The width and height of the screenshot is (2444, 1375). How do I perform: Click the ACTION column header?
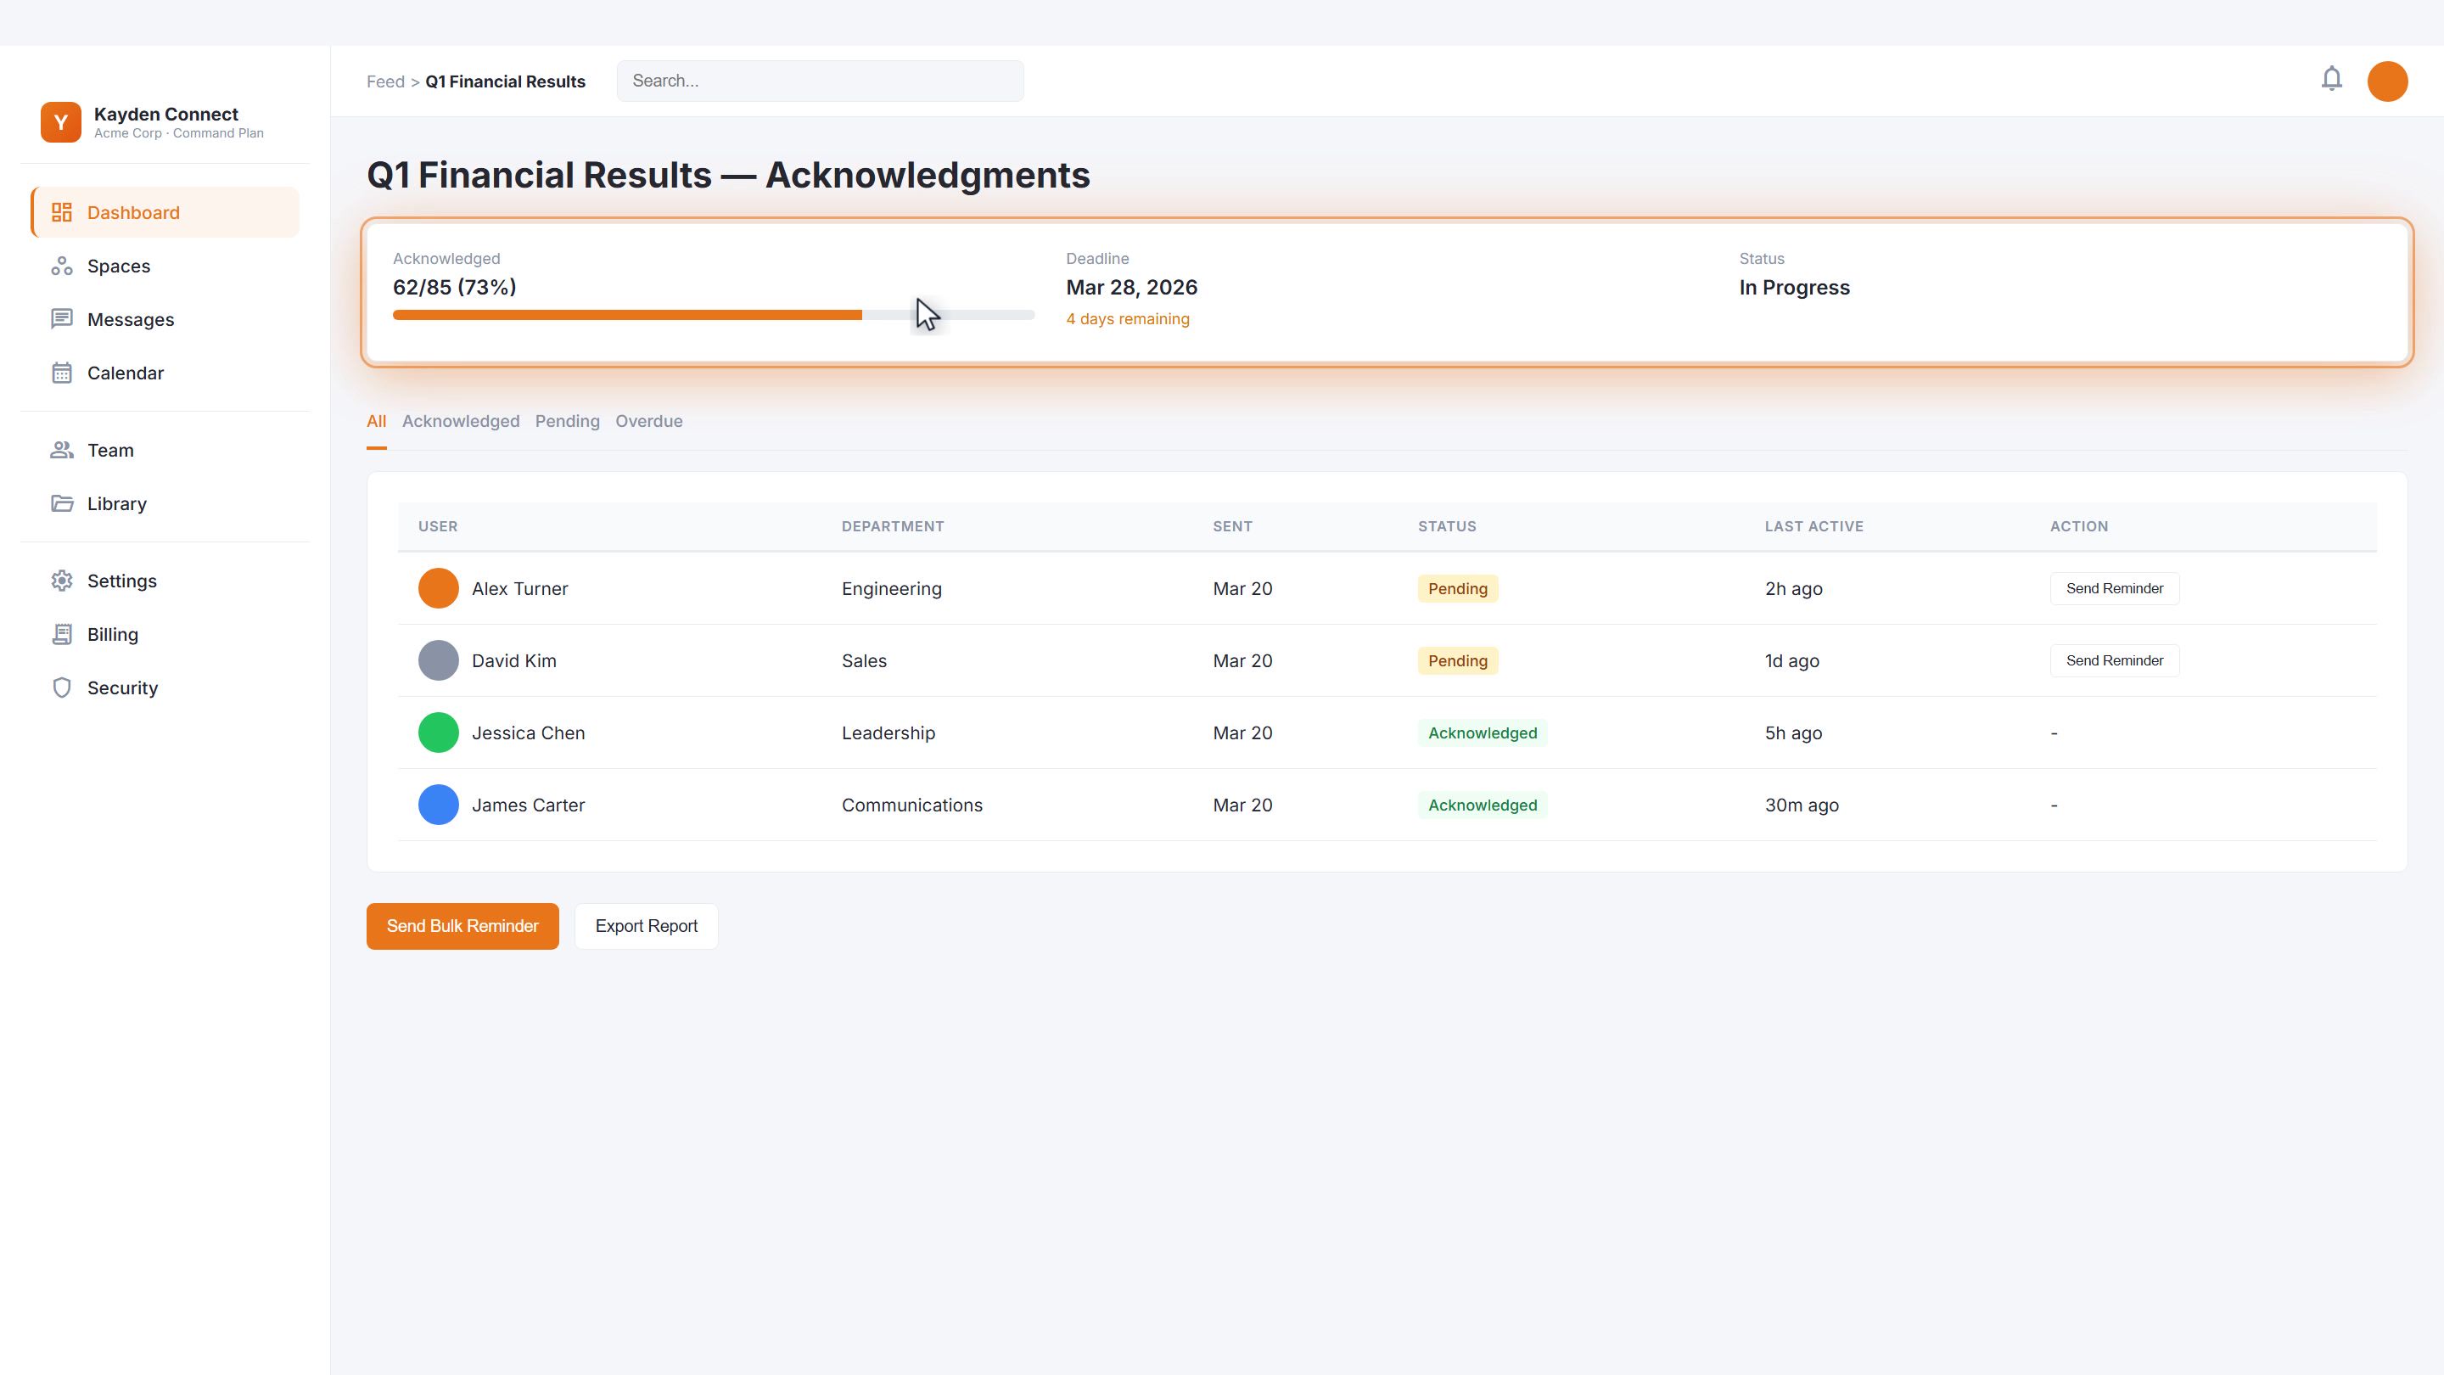[2079, 526]
